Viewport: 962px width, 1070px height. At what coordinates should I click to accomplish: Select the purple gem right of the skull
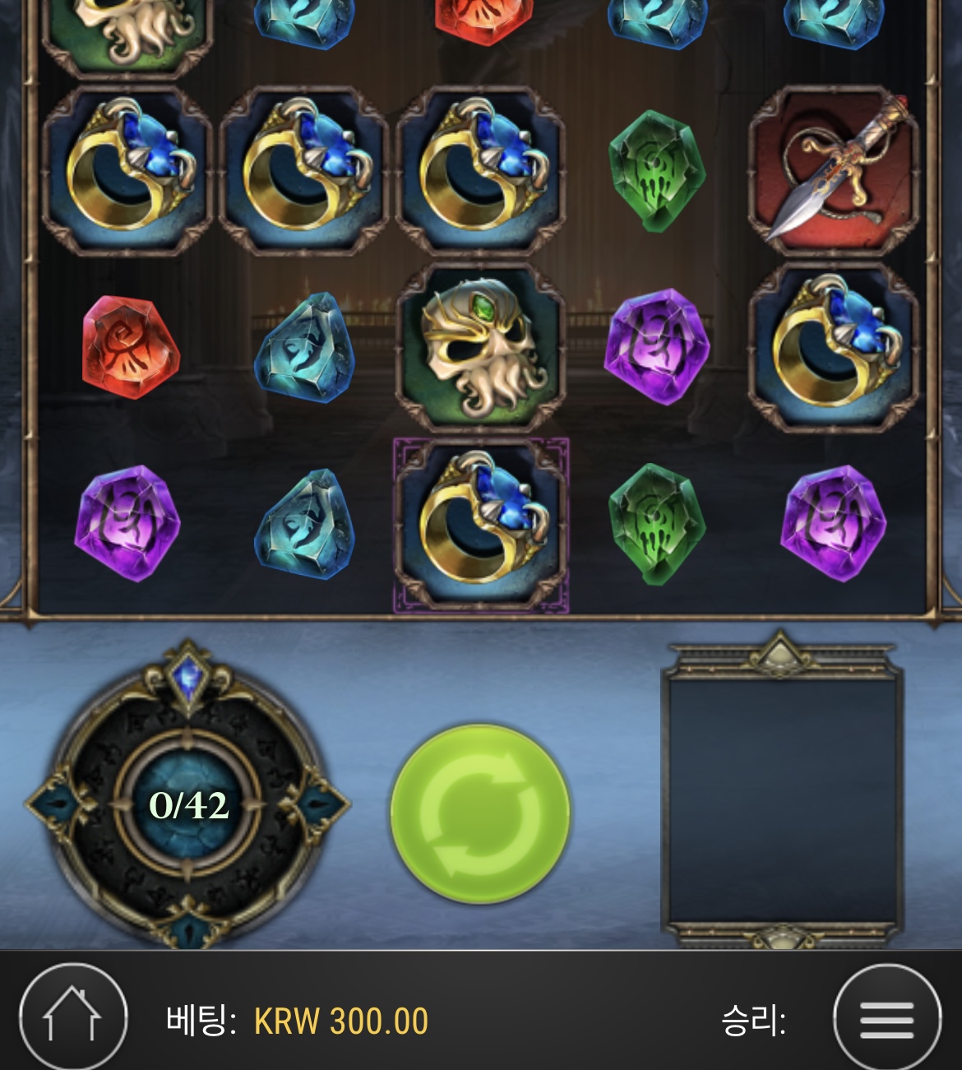click(x=657, y=346)
